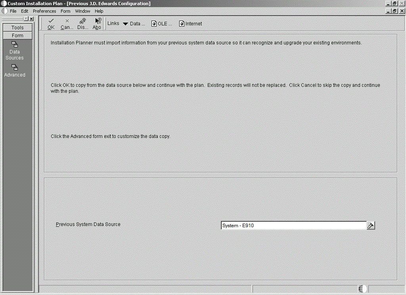Viewport: 406px width, 295px height.
Task: Click the Previous System Data Source field
Action: tap(294, 226)
